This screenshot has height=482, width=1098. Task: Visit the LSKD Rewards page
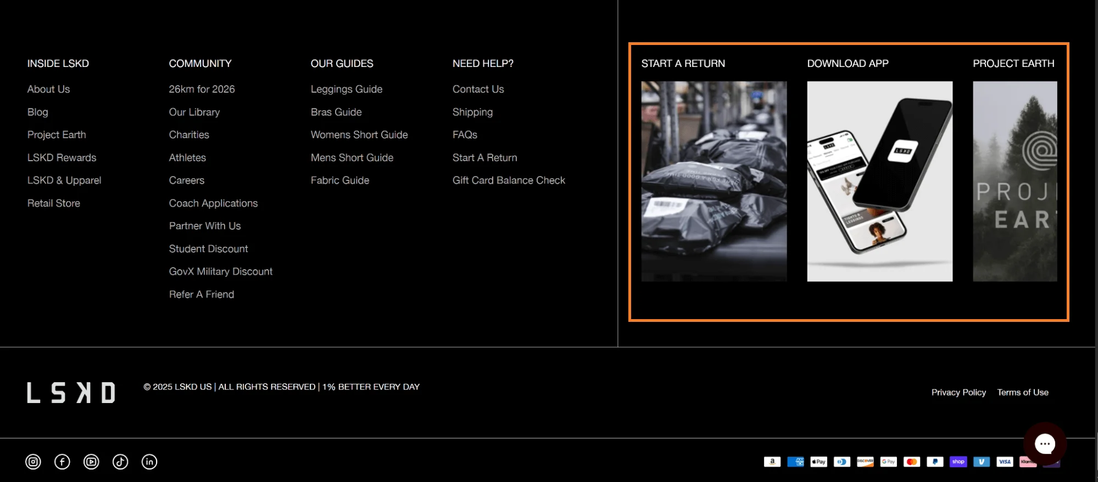point(62,157)
